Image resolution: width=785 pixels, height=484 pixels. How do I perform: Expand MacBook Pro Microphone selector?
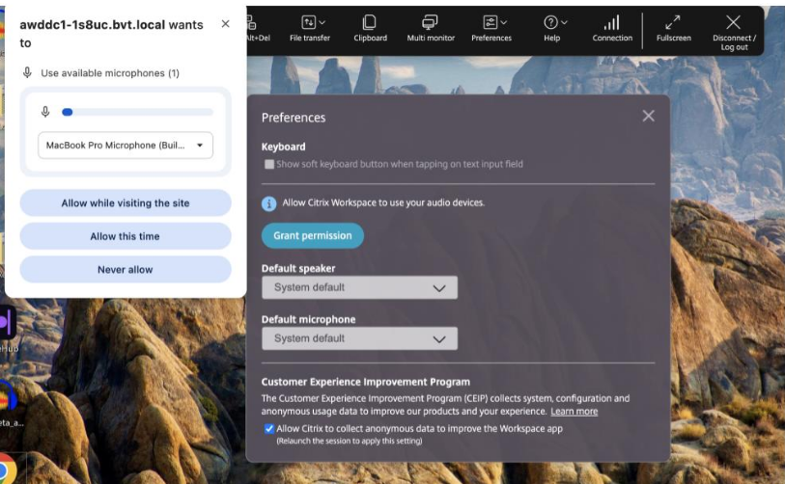coord(126,145)
